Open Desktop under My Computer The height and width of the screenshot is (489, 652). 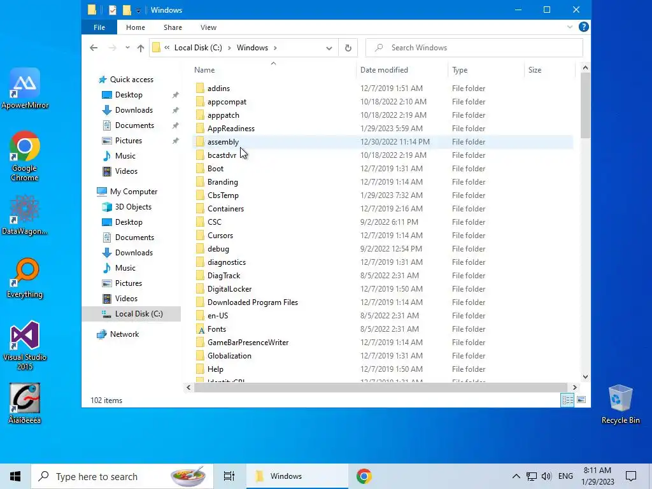(129, 222)
